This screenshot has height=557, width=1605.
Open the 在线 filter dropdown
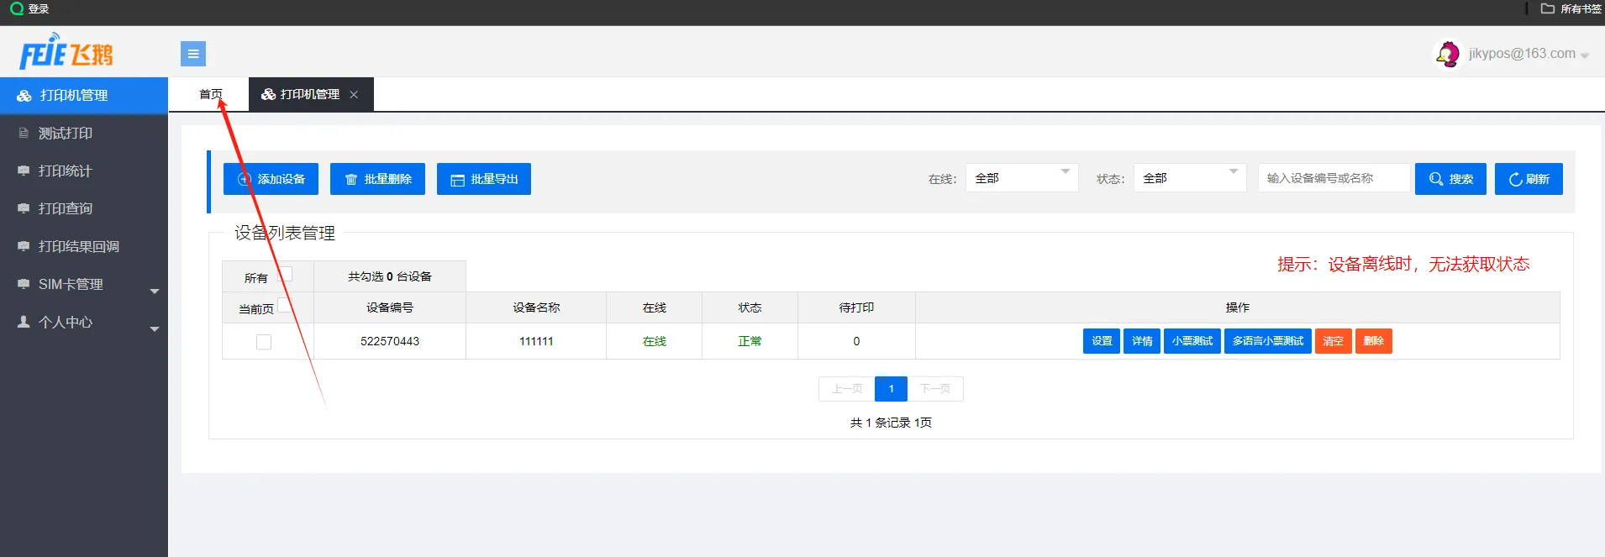click(1021, 178)
